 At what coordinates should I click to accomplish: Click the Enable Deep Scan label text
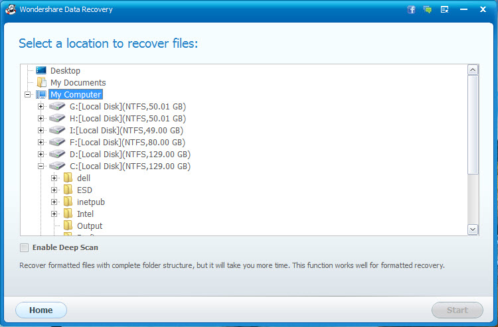tap(65, 247)
